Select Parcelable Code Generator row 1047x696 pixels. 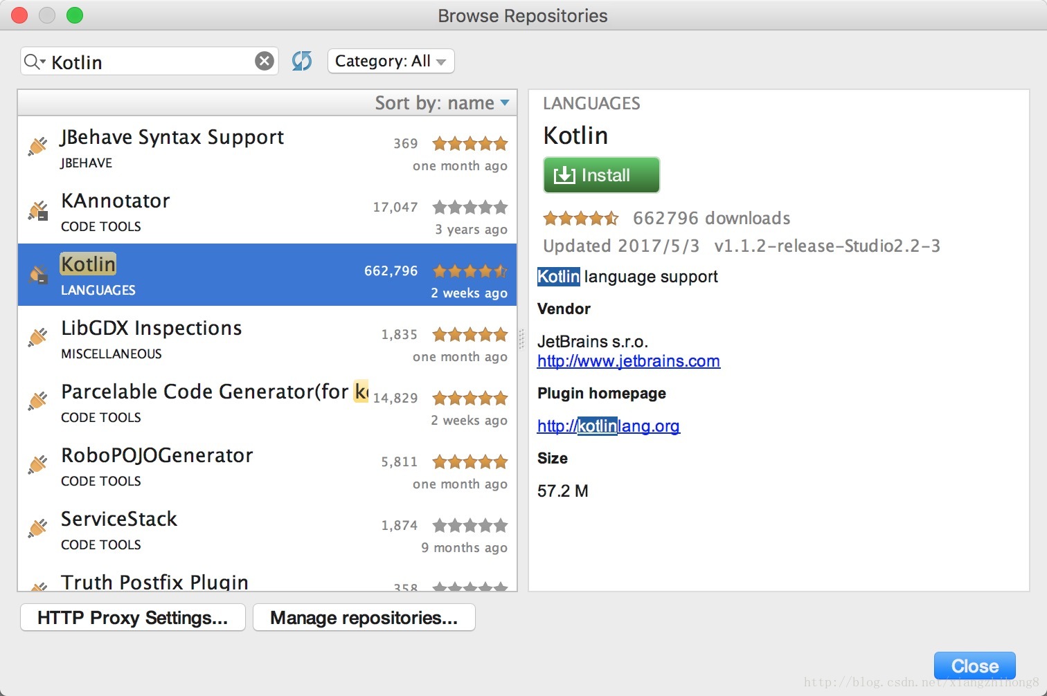tap(267, 402)
